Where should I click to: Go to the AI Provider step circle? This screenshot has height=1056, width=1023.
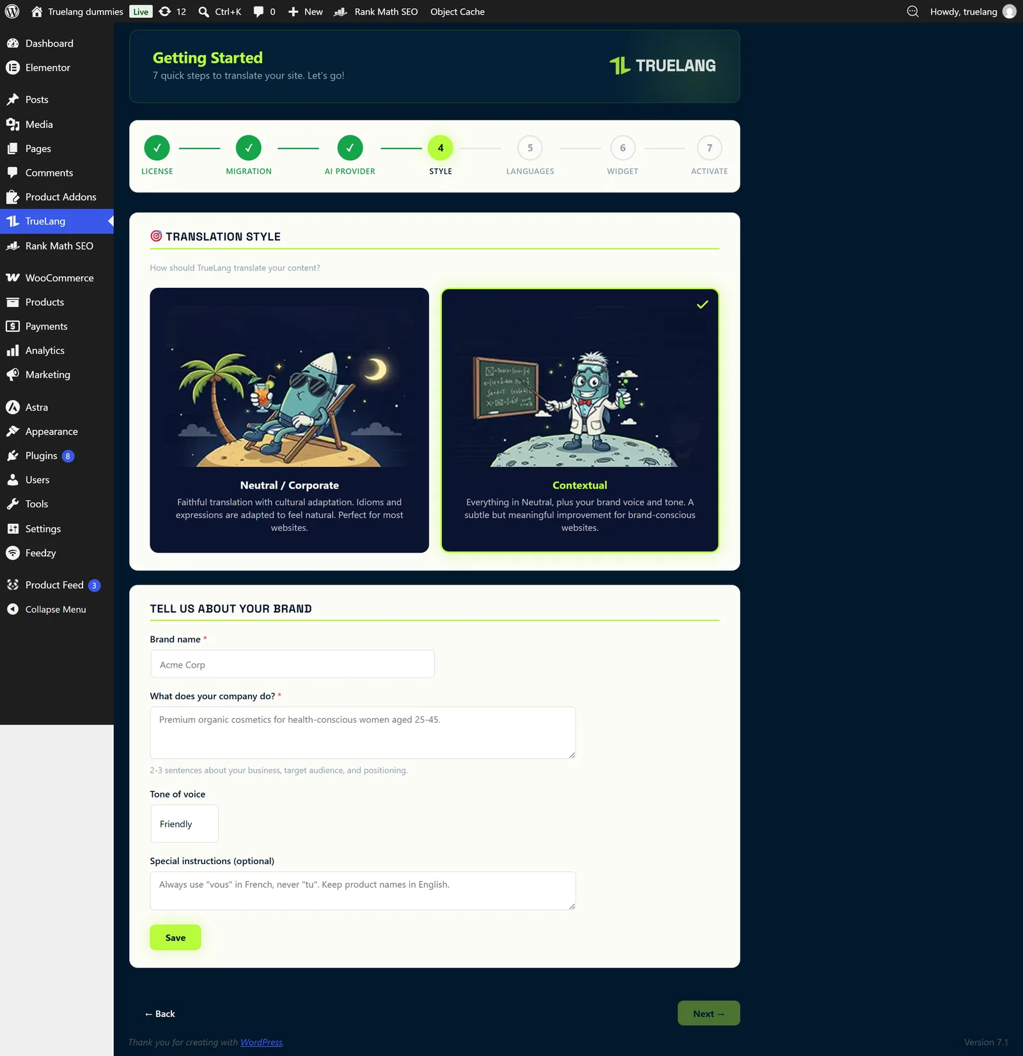click(x=350, y=148)
